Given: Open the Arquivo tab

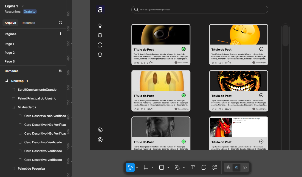Looking at the screenshot, I should coord(10,23).
